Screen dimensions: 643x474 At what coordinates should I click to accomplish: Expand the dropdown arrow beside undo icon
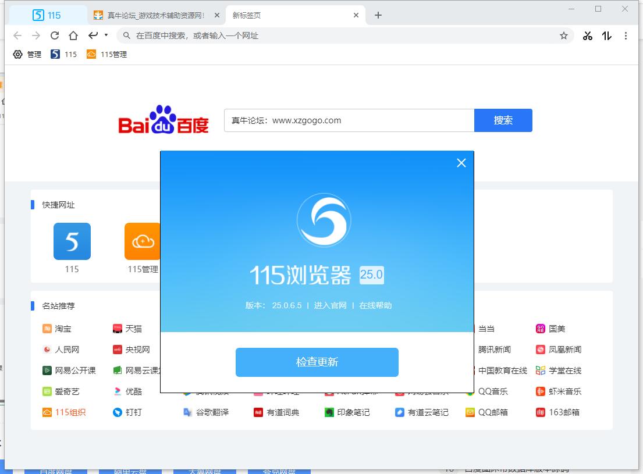coord(106,35)
